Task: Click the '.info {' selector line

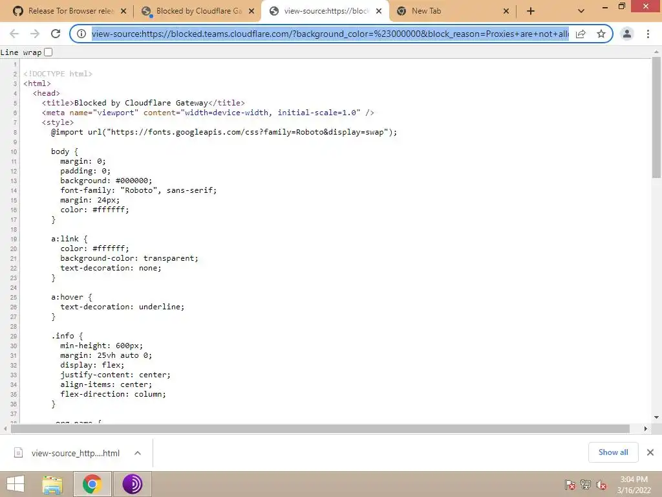Action: [67, 336]
